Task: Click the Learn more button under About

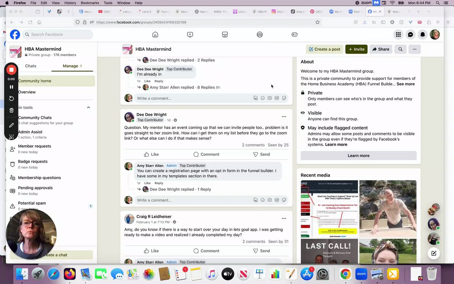Action: coord(359,155)
